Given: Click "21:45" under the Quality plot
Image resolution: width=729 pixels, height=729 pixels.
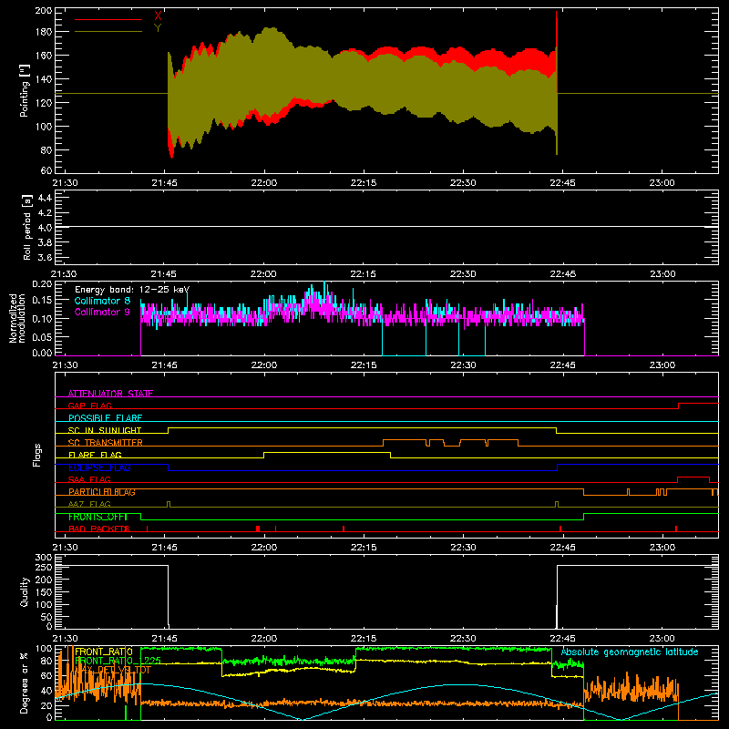Looking at the screenshot, I should tap(164, 639).
